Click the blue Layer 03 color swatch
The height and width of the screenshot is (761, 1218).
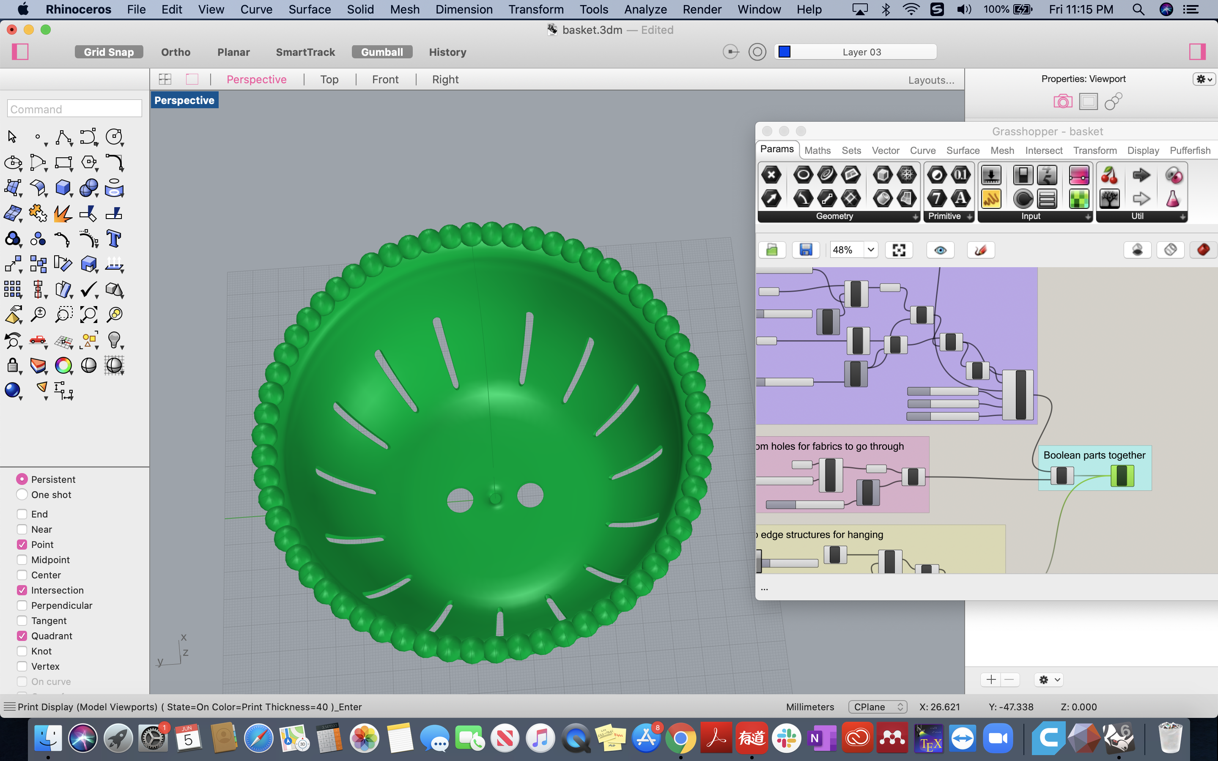(784, 52)
